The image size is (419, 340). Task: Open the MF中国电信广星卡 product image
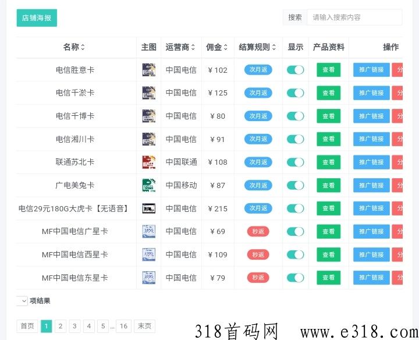pos(148,231)
